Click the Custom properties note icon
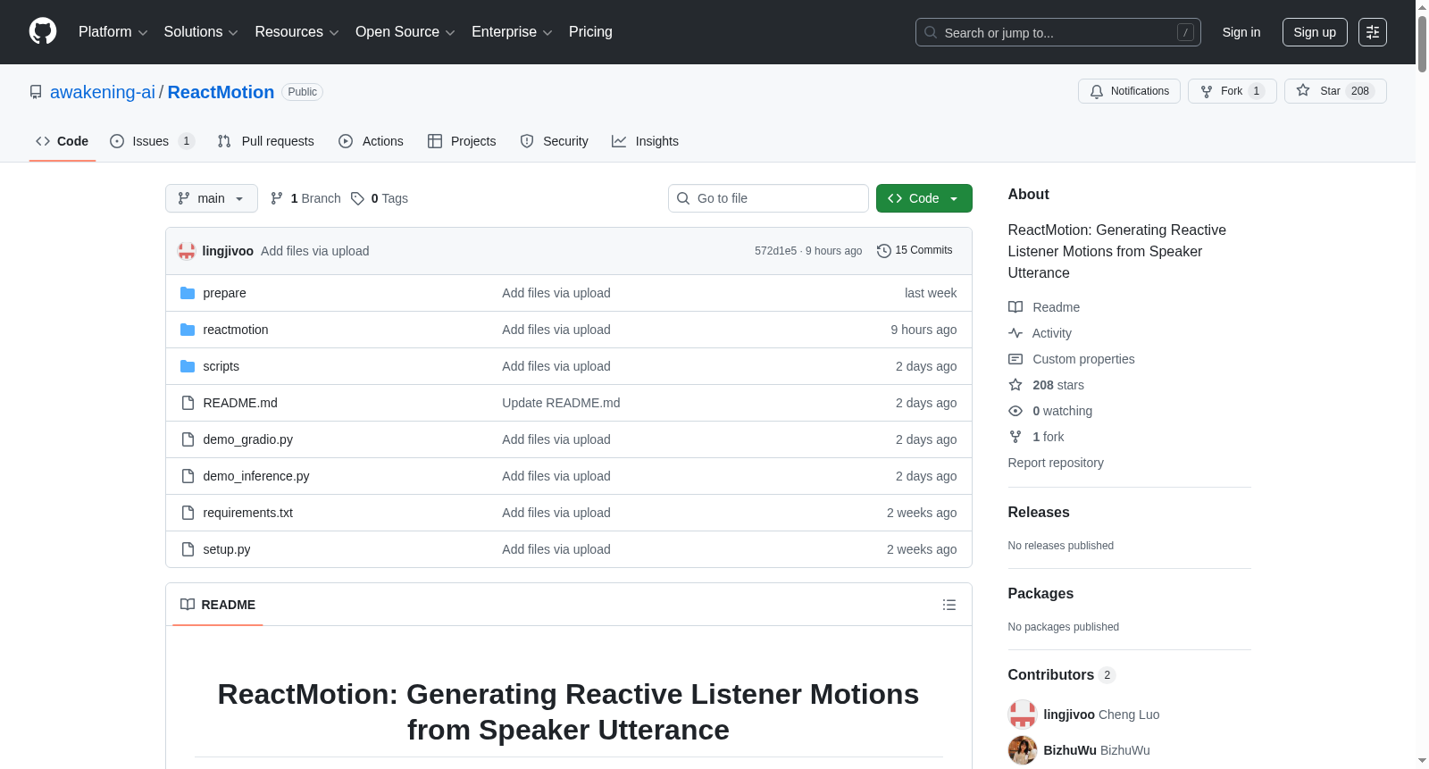This screenshot has width=1429, height=769. pyautogui.click(x=1015, y=359)
